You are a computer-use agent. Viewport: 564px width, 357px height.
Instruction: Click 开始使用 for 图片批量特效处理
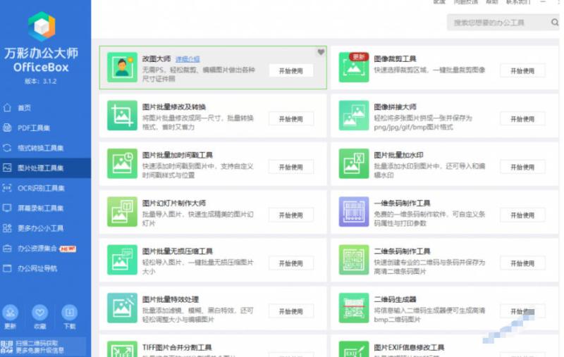(291, 311)
